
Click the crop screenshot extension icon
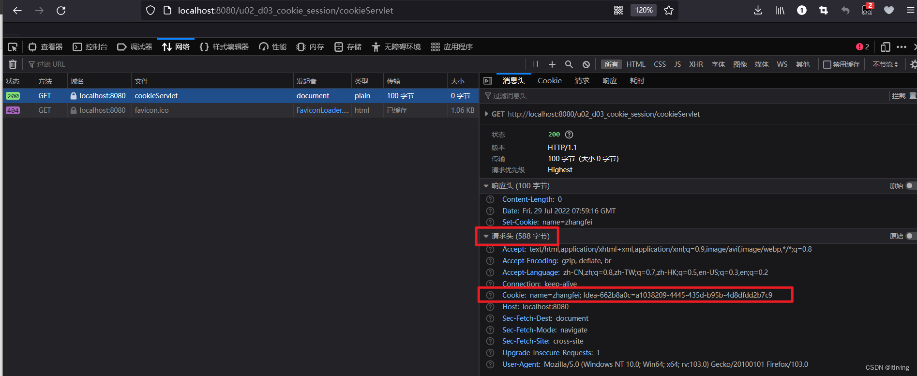point(824,10)
